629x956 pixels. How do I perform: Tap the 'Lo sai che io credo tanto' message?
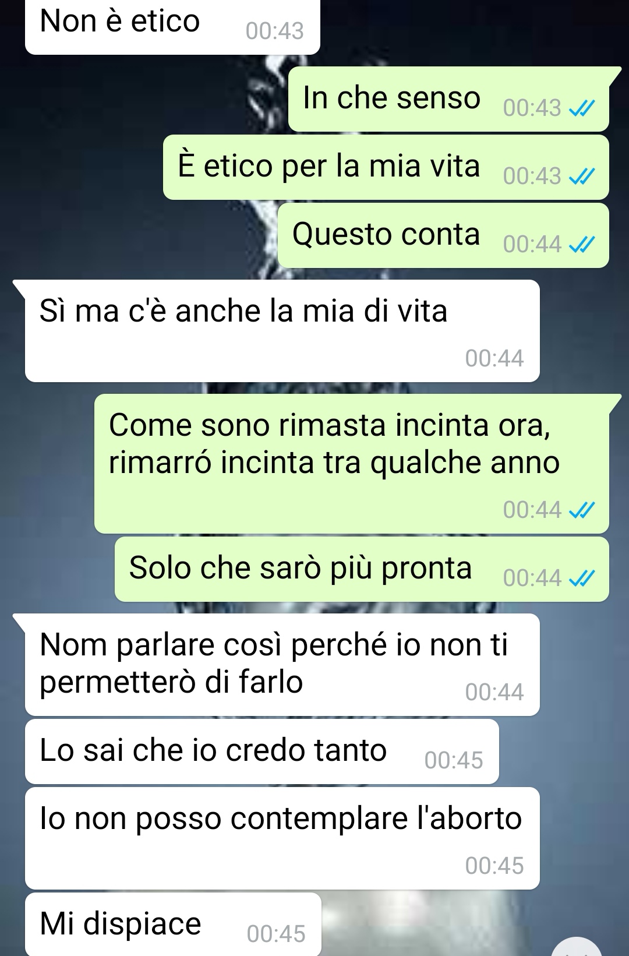coord(262,752)
